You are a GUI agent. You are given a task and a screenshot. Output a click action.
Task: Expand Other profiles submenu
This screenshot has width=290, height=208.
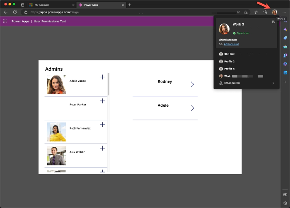tap(273, 83)
